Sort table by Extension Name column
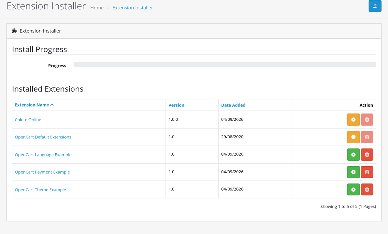This screenshot has height=234, width=388. point(34,105)
